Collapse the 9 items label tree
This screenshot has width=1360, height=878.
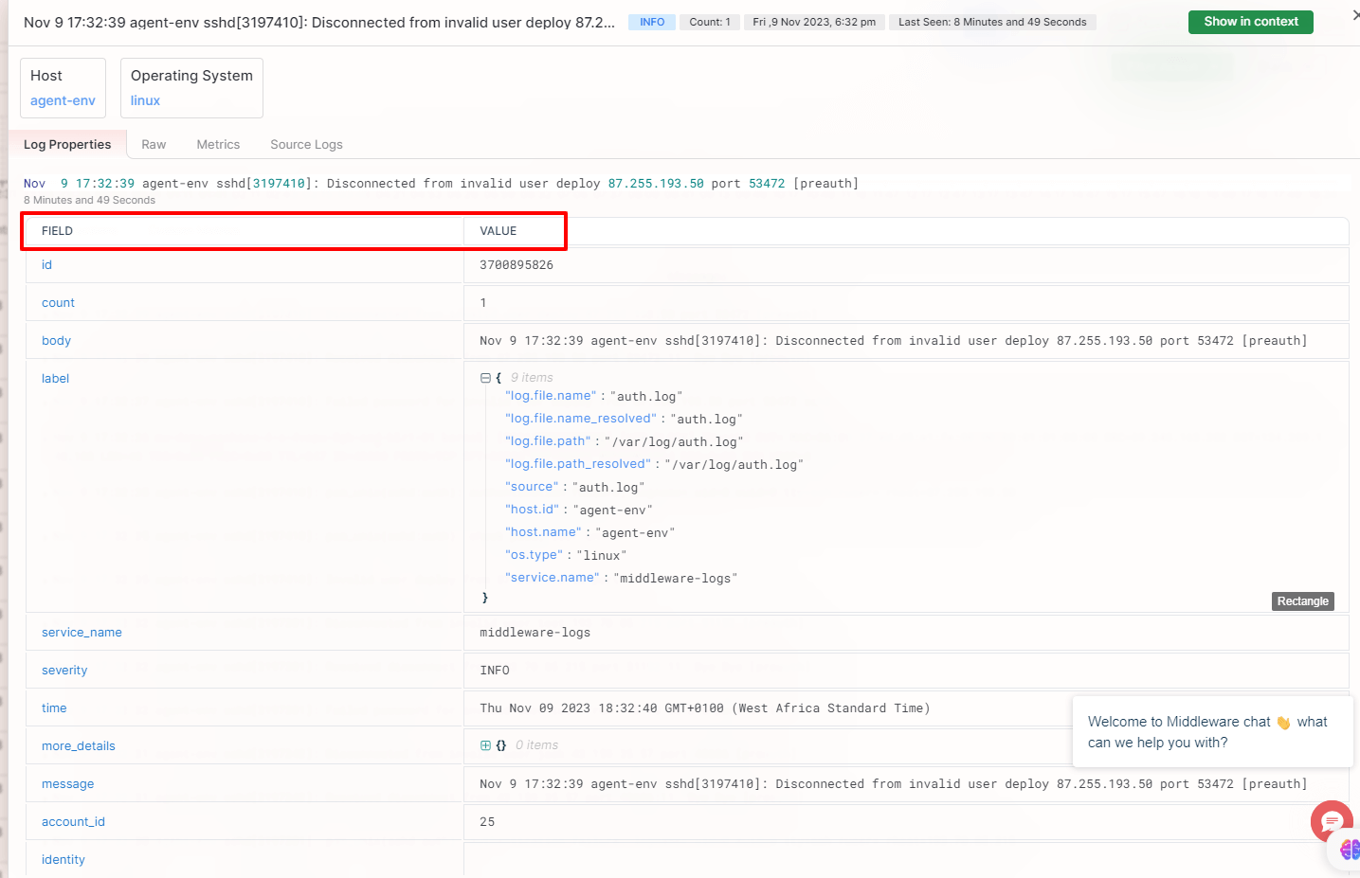484,377
